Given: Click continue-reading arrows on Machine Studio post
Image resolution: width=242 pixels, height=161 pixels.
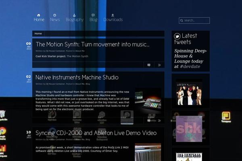Looking at the screenshot, I should (159, 120).
